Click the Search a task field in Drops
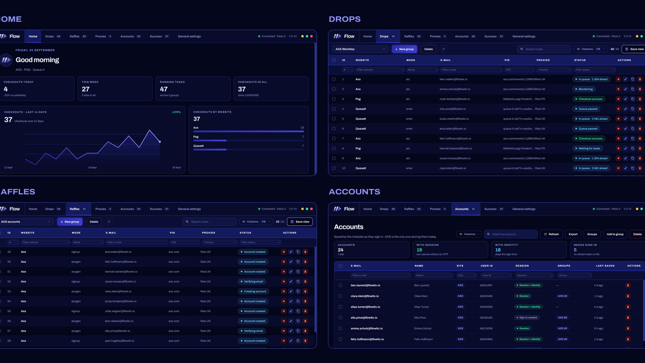Image resolution: width=645 pixels, height=363 pixels. click(544, 49)
